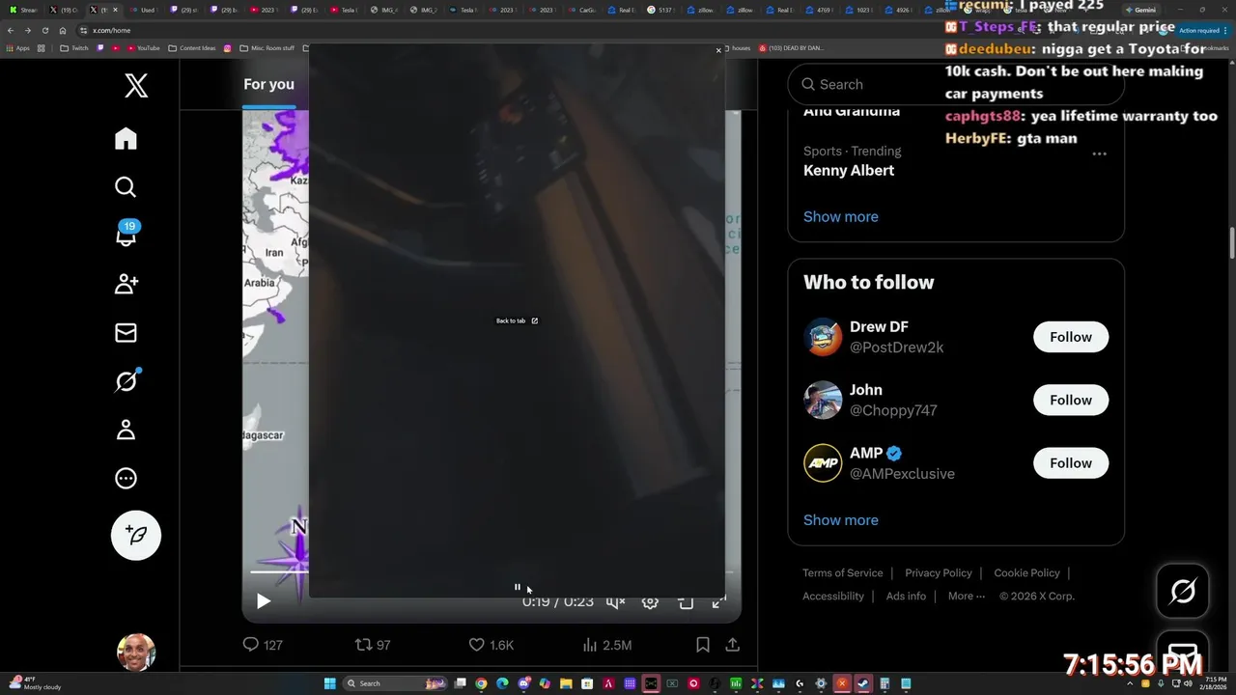The image size is (1236, 695).
Task: Open Notifications bell showing 19
Action: click(x=126, y=235)
